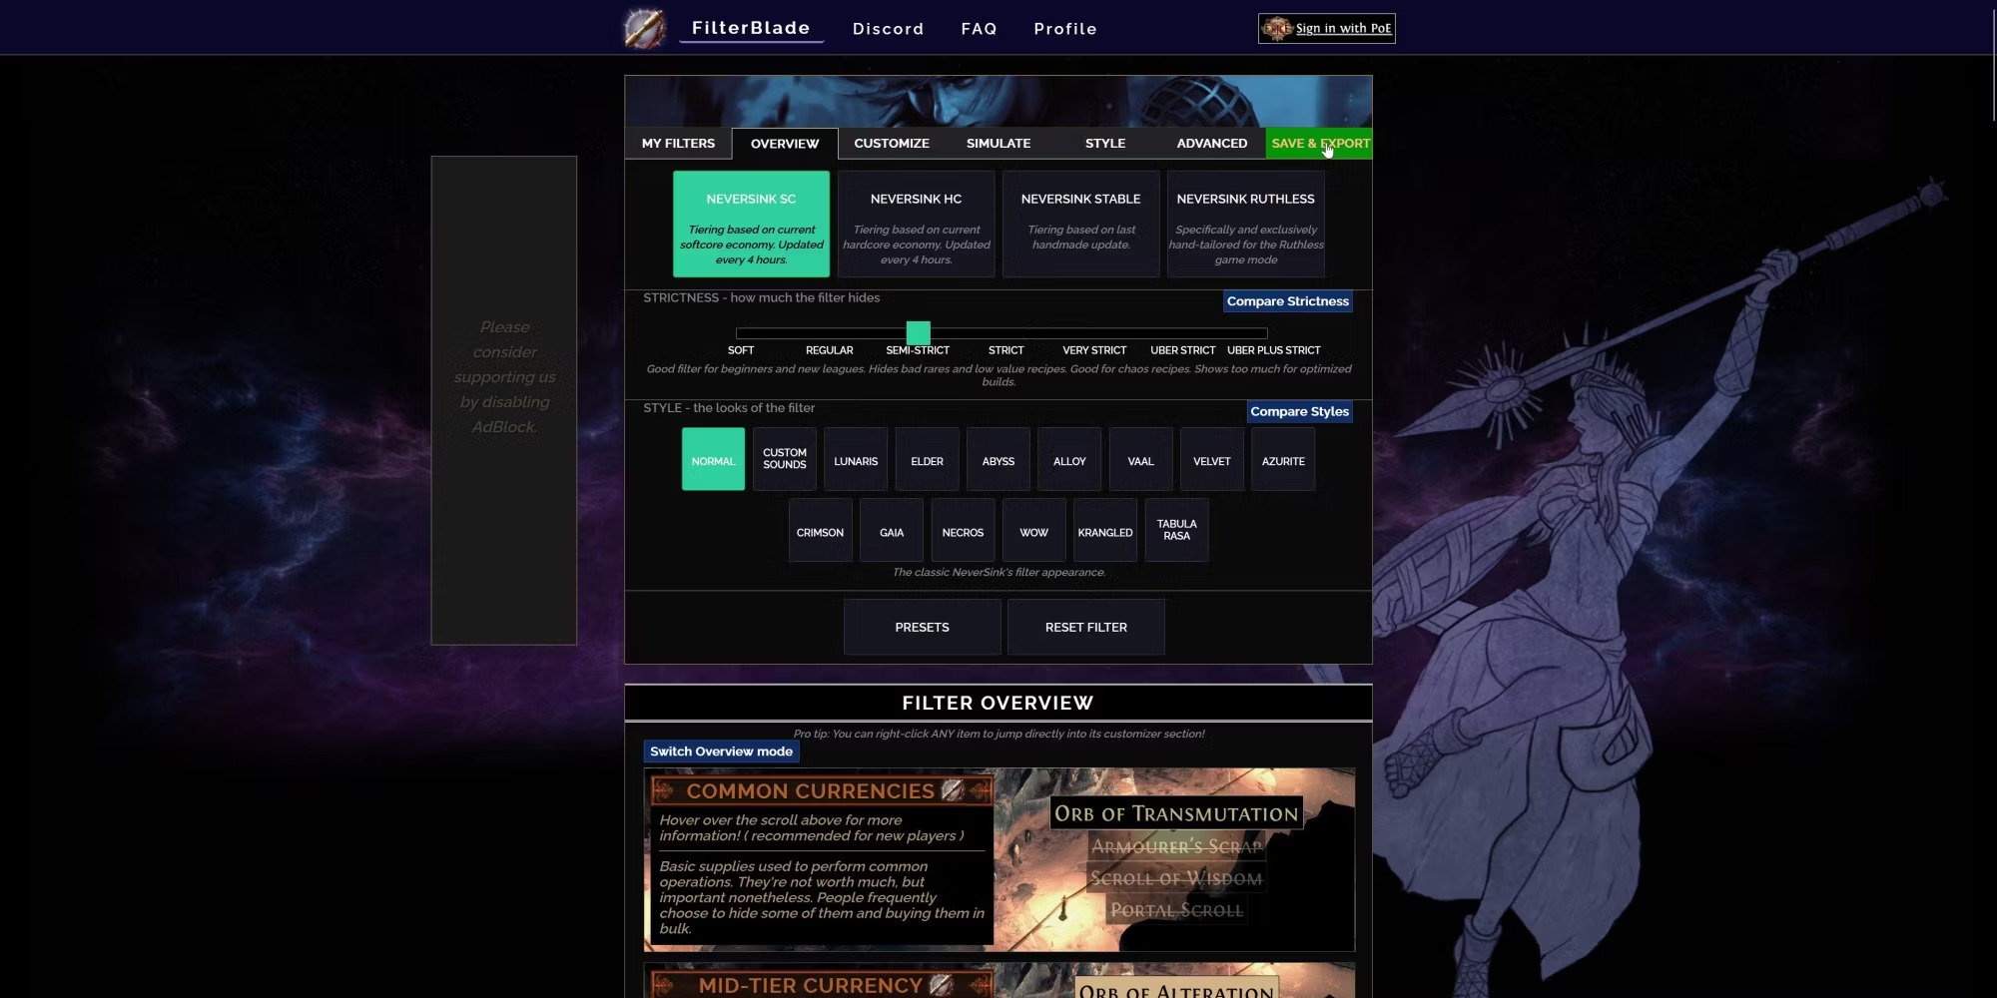
Task: Choose the Wow style
Action: [x=1033, y=530]
